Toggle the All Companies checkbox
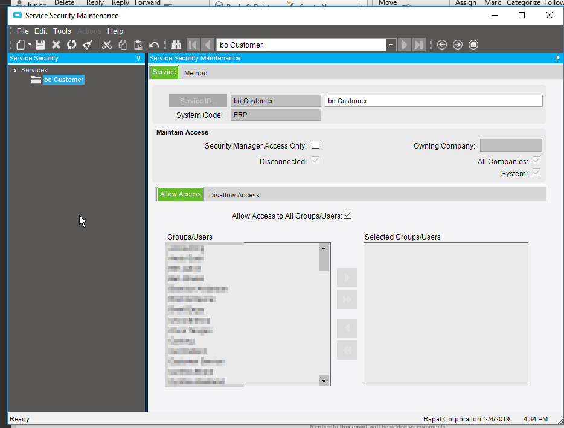 (x=536, y=161)
